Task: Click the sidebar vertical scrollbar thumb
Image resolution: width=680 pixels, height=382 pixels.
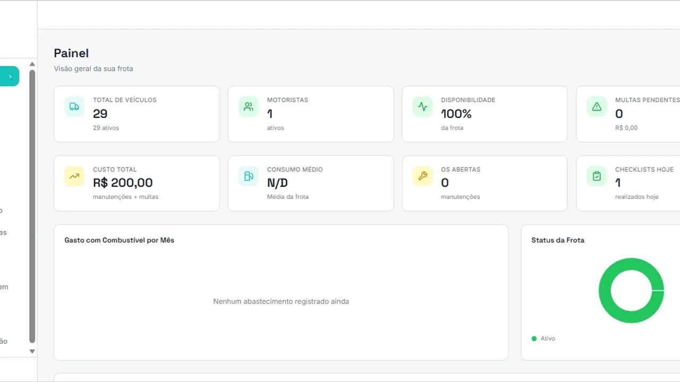Action: tap(32, 206)
